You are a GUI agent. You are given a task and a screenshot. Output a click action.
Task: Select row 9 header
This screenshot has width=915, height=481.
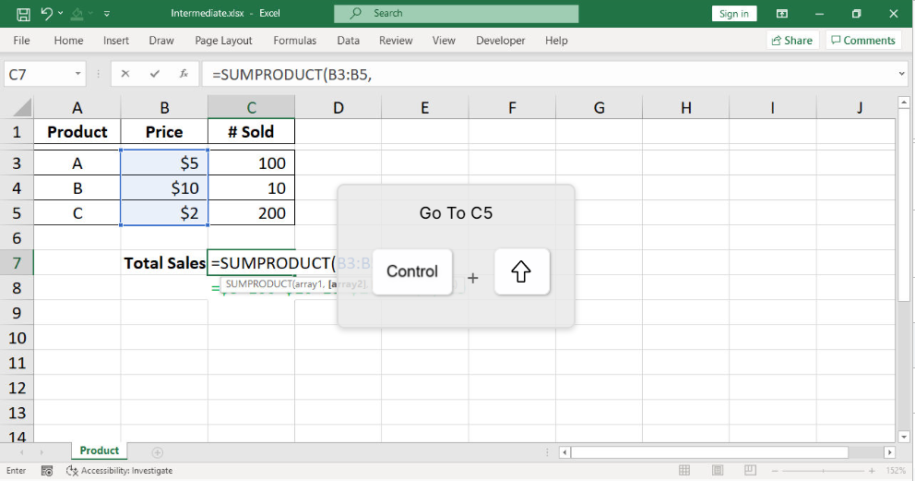[17, 313]
